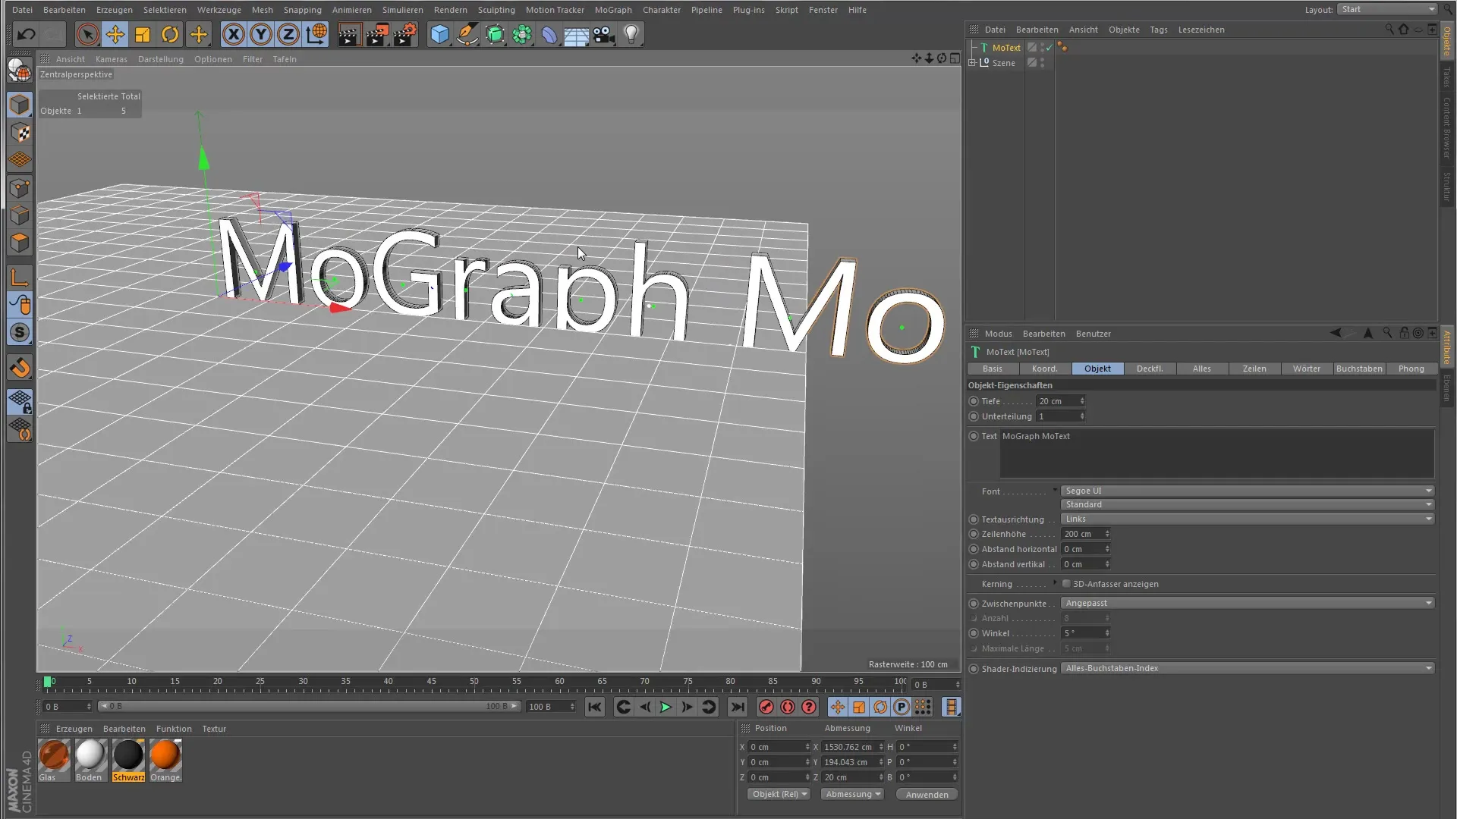Toggle Z axis lock

pyautogui.click(x=288, y=34)
